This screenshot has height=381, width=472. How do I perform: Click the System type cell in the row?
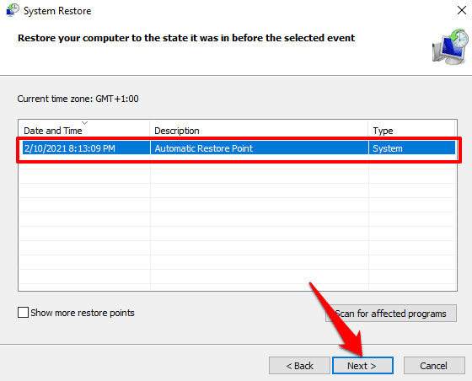click(388, 148)
